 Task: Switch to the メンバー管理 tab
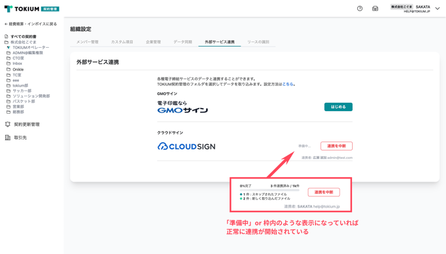point(88,42)
